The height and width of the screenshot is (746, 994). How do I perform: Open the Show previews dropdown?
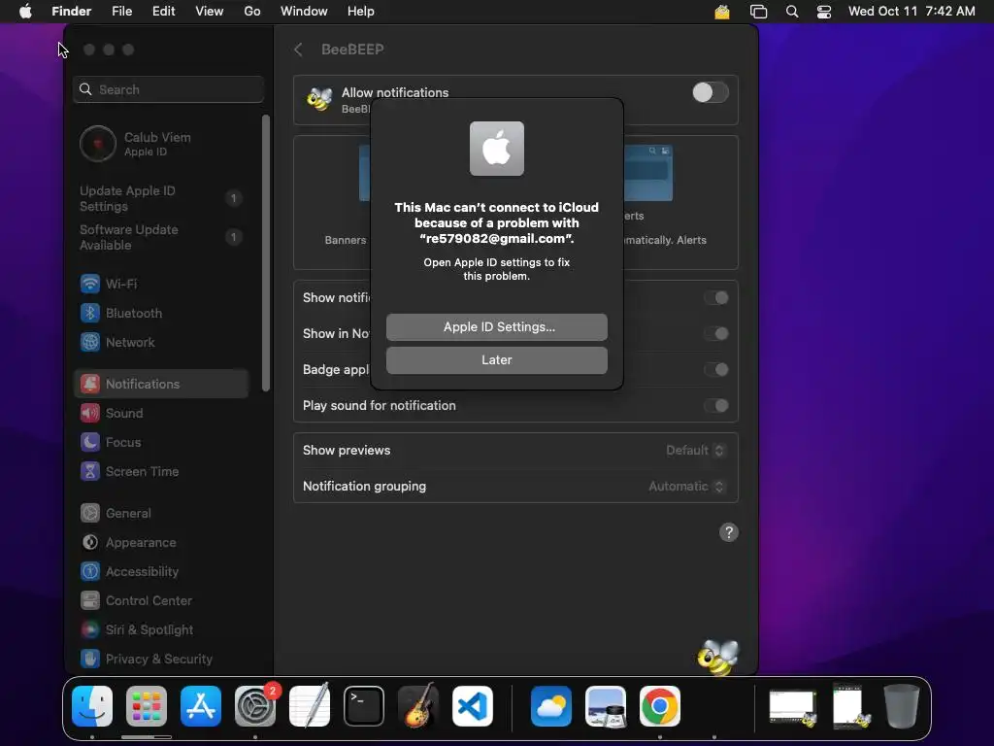click(x=695, y=451)
